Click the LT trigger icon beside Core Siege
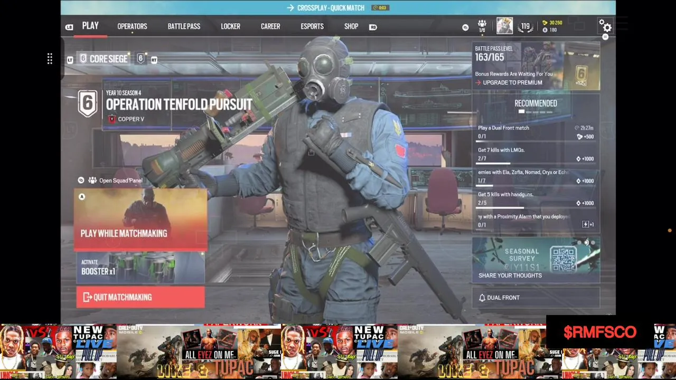 (x=70, y=60)
